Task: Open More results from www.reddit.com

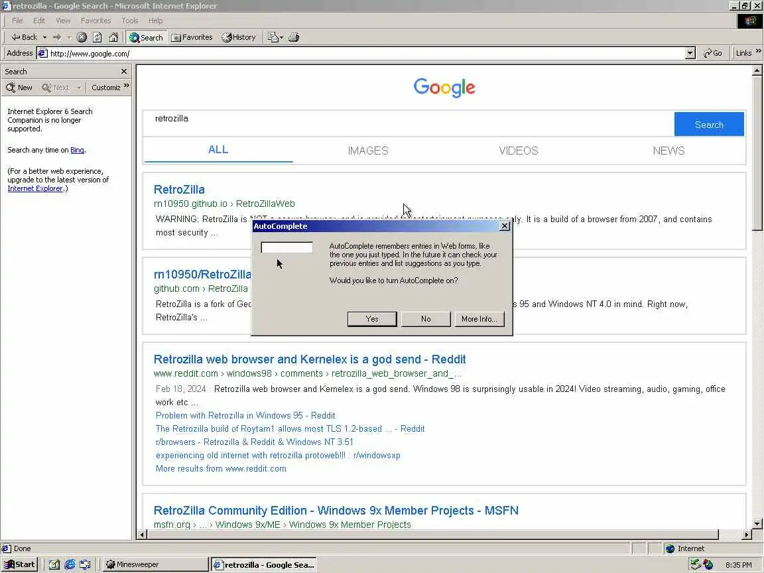Action: click(221, 468)
